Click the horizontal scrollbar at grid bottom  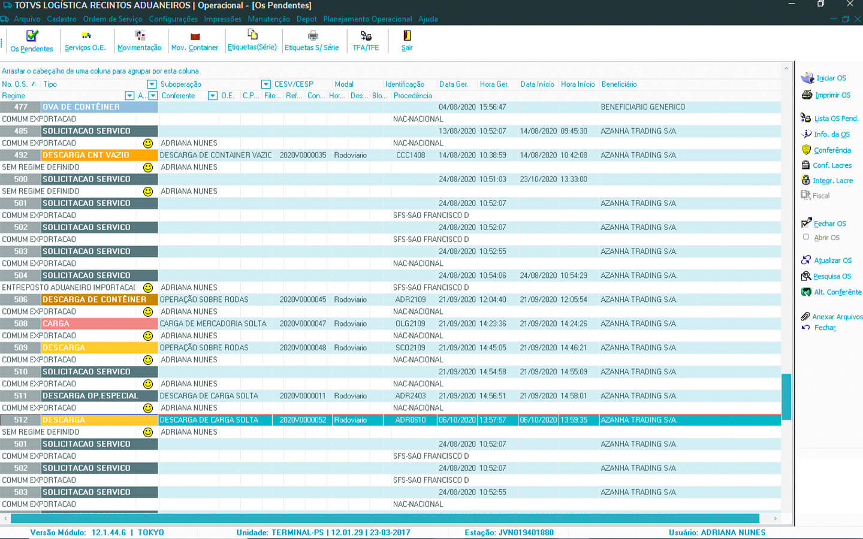[384, 518]
